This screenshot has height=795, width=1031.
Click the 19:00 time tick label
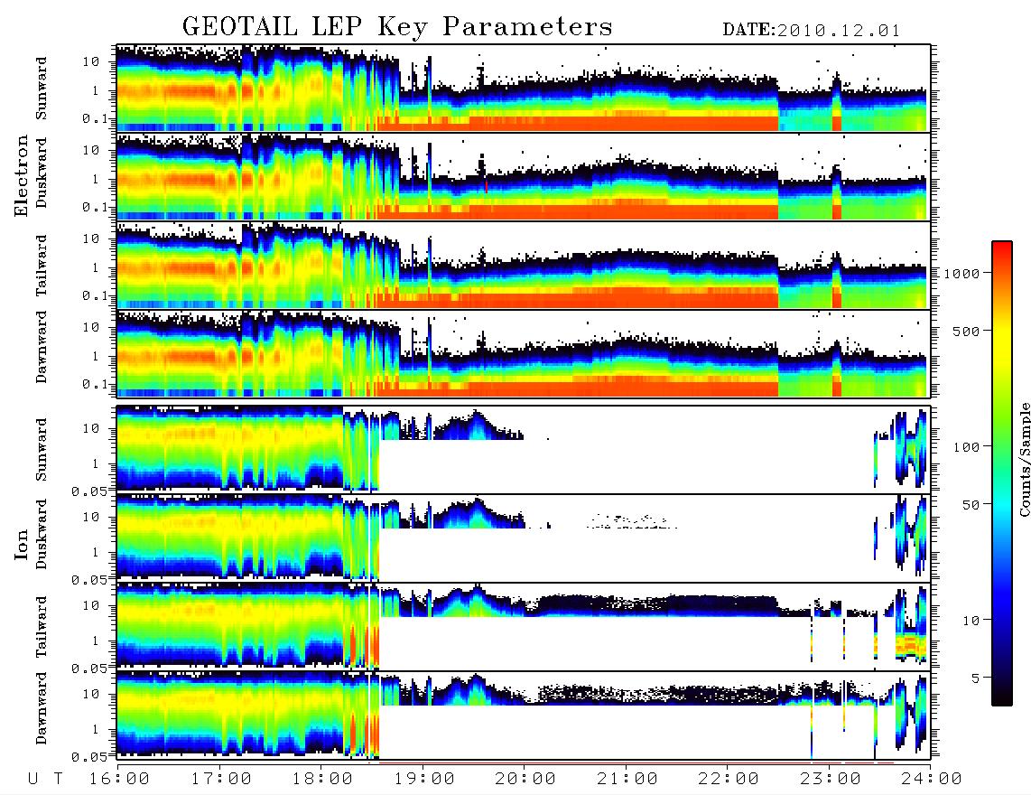point(424,780)
